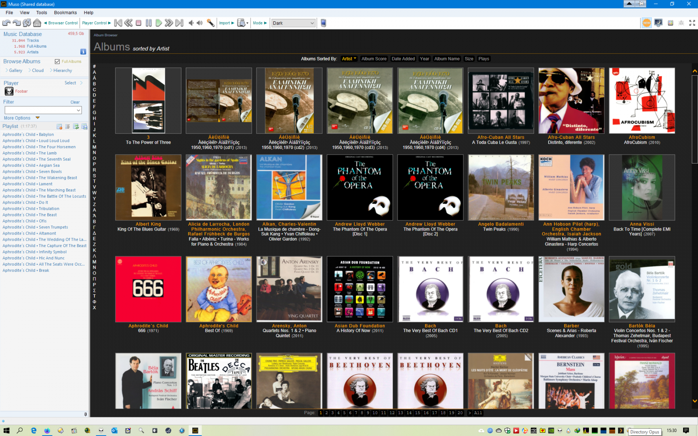Sort albums by Date Added

403,59
